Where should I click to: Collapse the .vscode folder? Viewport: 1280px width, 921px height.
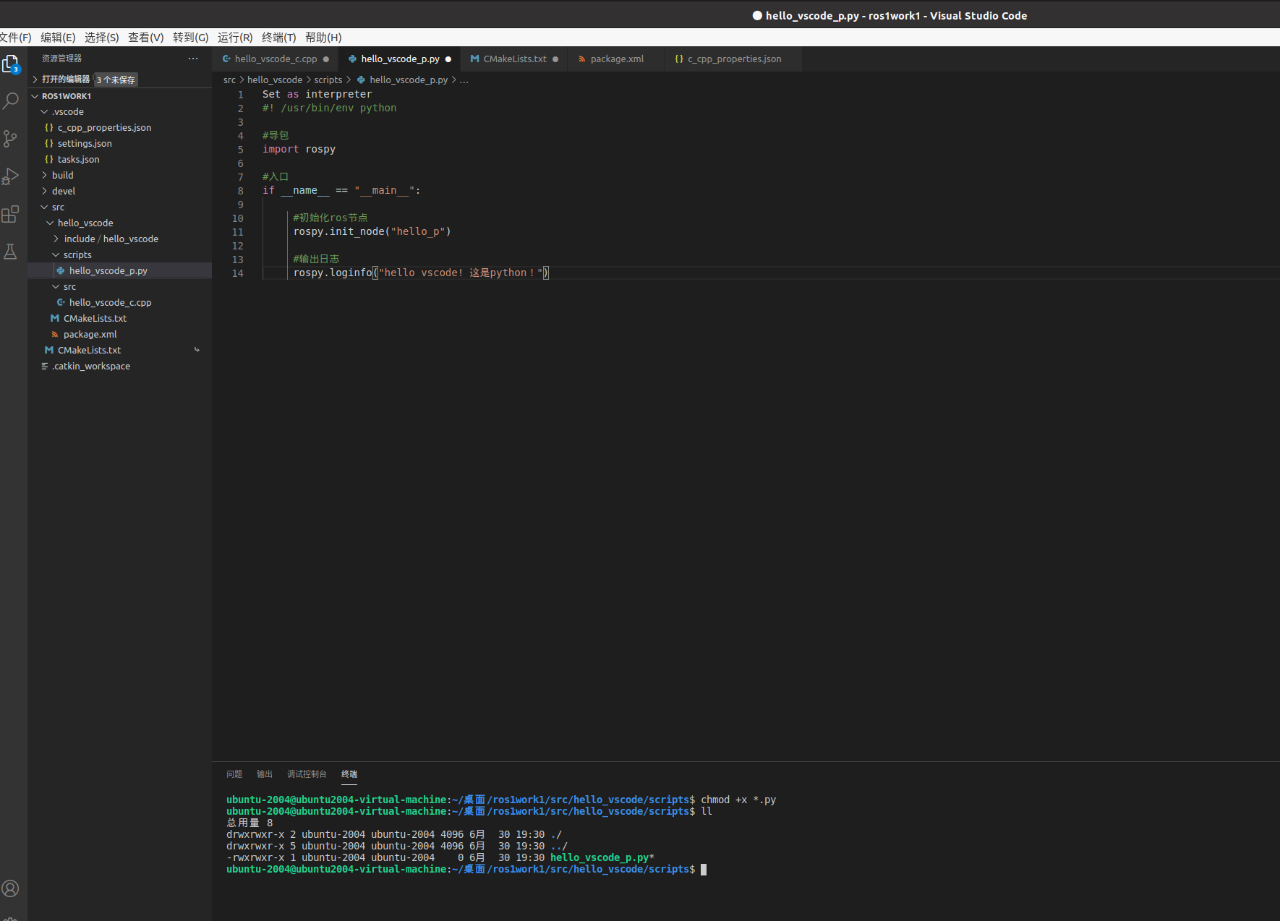point(69,111)
